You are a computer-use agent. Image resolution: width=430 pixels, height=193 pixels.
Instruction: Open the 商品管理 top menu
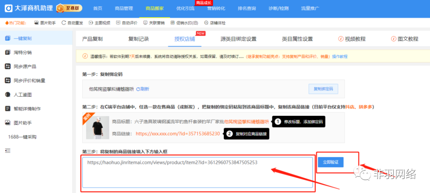tap(123, 8)
